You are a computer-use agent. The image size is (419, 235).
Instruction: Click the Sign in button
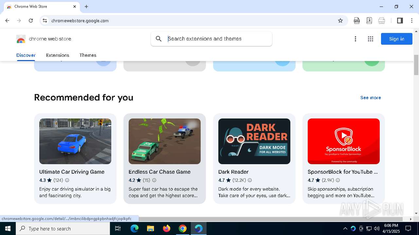[x=396, y=39]
